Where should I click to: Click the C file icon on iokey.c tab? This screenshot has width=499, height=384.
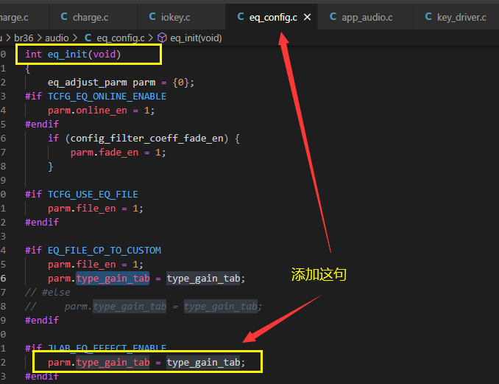[x=152, y=16]
